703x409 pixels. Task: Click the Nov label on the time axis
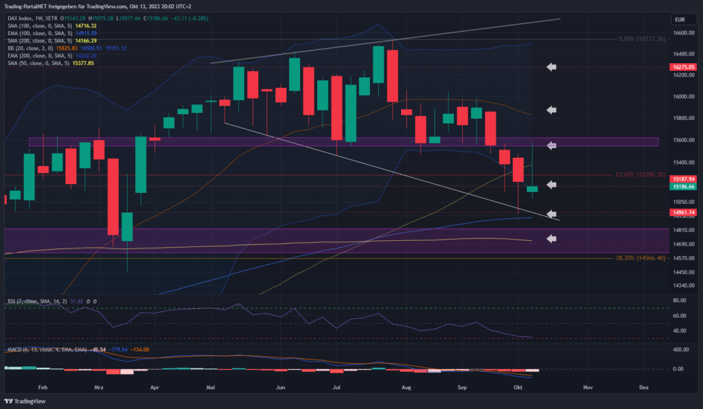coord(588,387)
